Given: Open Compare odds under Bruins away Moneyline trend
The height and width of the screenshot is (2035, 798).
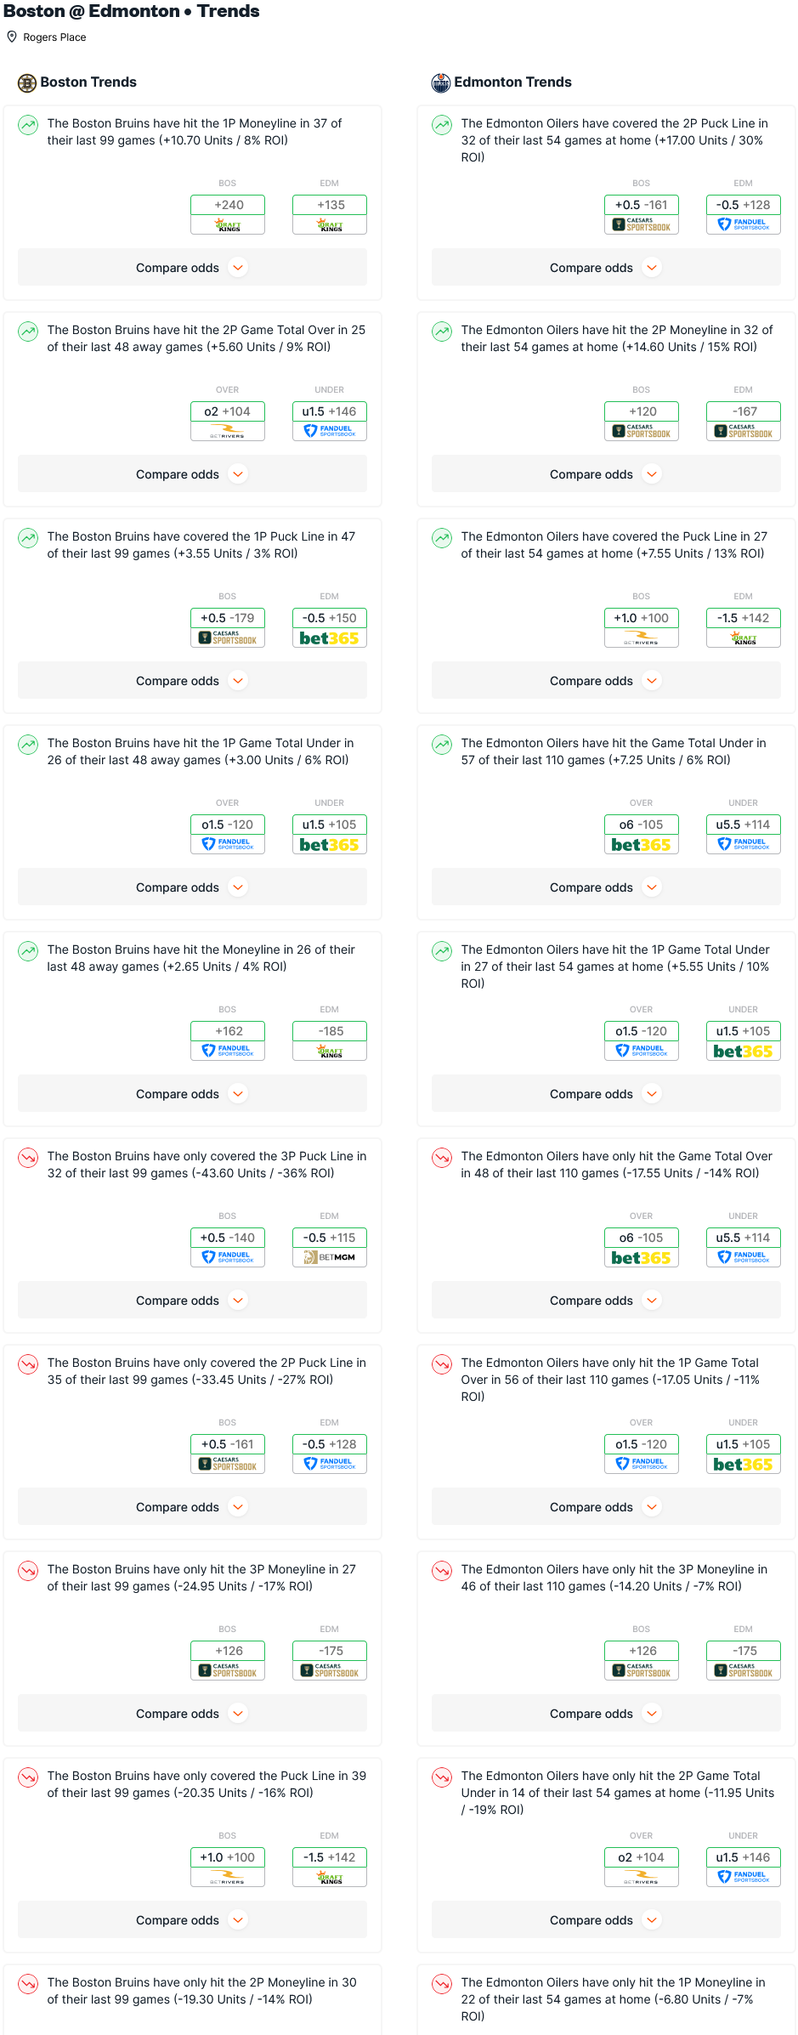Looking at the screenshot, I should (x=192, y=1094).
